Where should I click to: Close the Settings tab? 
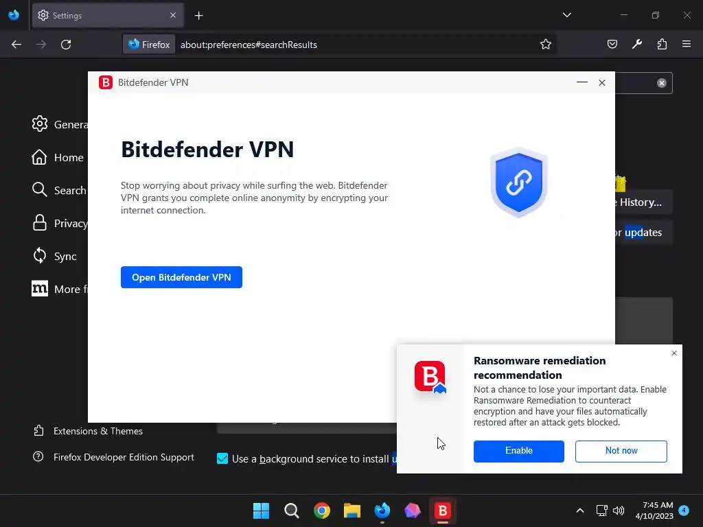click(x=173, y=15)
